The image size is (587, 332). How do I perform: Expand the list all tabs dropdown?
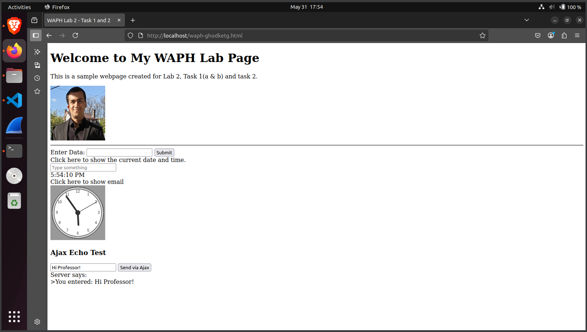[527, 20]
